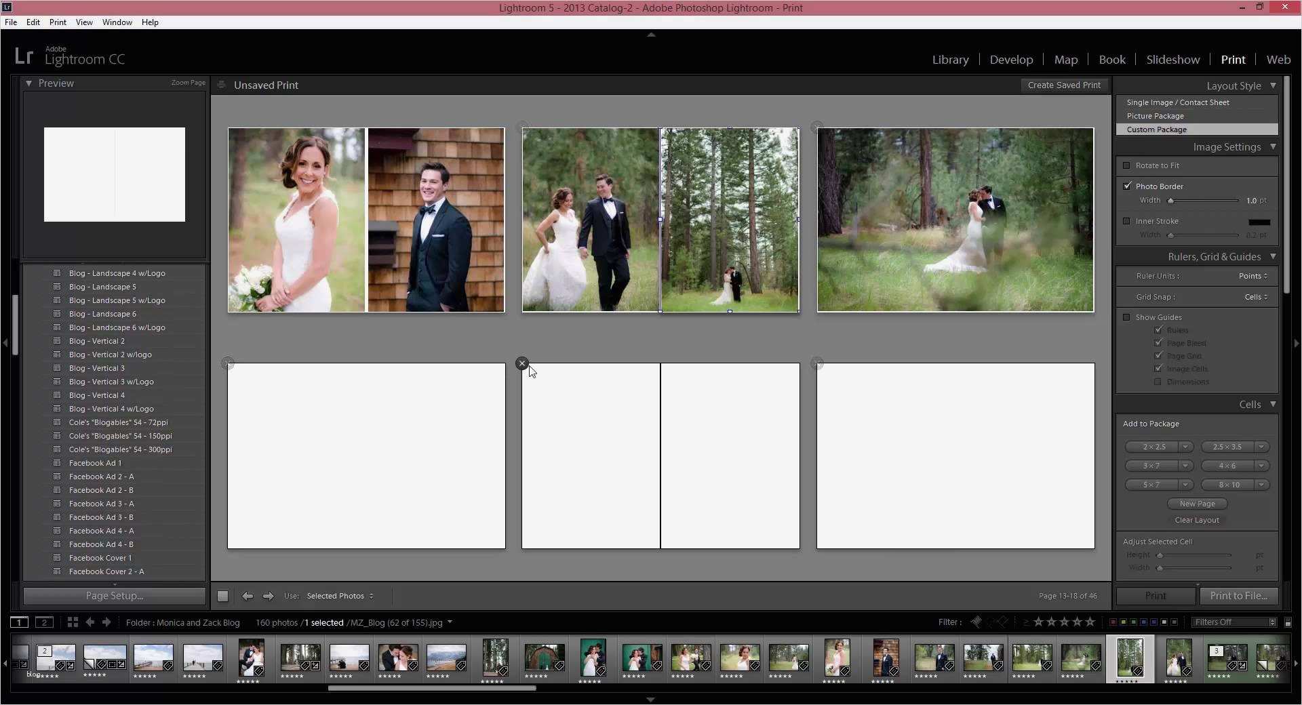Select the Picture Package layout style
The width and height of the screenshot is (1302, 705).
click(x=1155, y=116)
